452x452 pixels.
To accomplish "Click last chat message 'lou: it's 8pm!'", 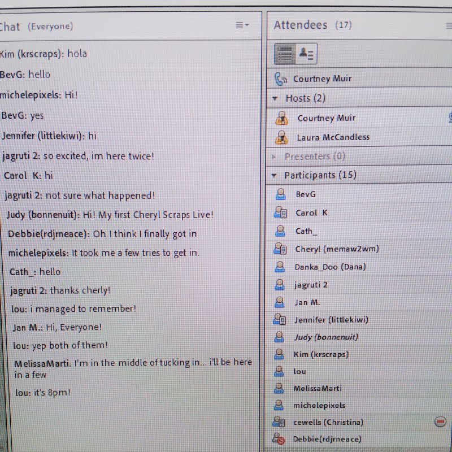I will [x=43, y=393].
